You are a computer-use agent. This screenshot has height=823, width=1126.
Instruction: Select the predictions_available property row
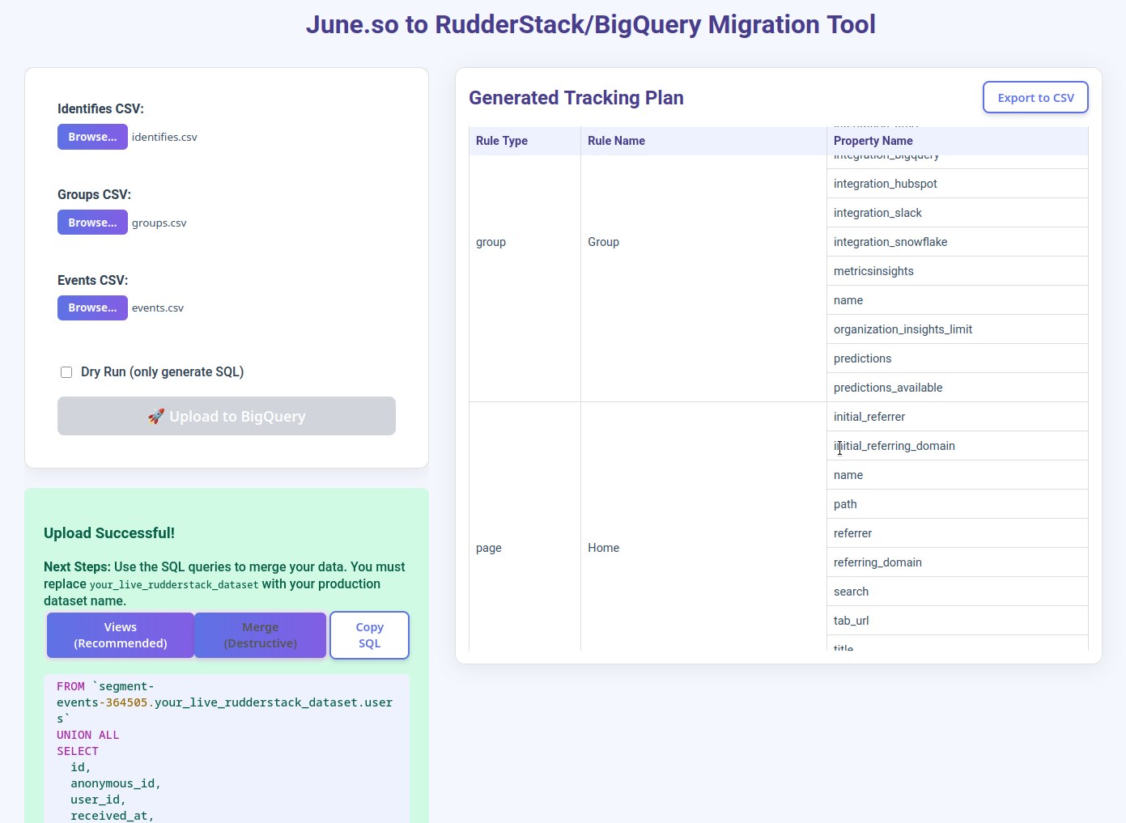[958, 388]
